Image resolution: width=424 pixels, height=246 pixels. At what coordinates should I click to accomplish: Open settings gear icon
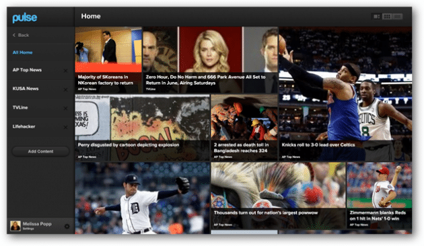(x=67, y=227)
